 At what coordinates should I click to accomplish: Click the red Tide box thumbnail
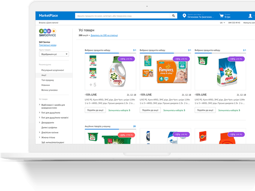203,136
